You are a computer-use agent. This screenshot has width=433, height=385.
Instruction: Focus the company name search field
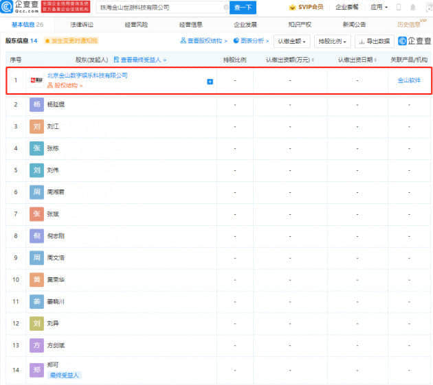(x=162, y=8)
